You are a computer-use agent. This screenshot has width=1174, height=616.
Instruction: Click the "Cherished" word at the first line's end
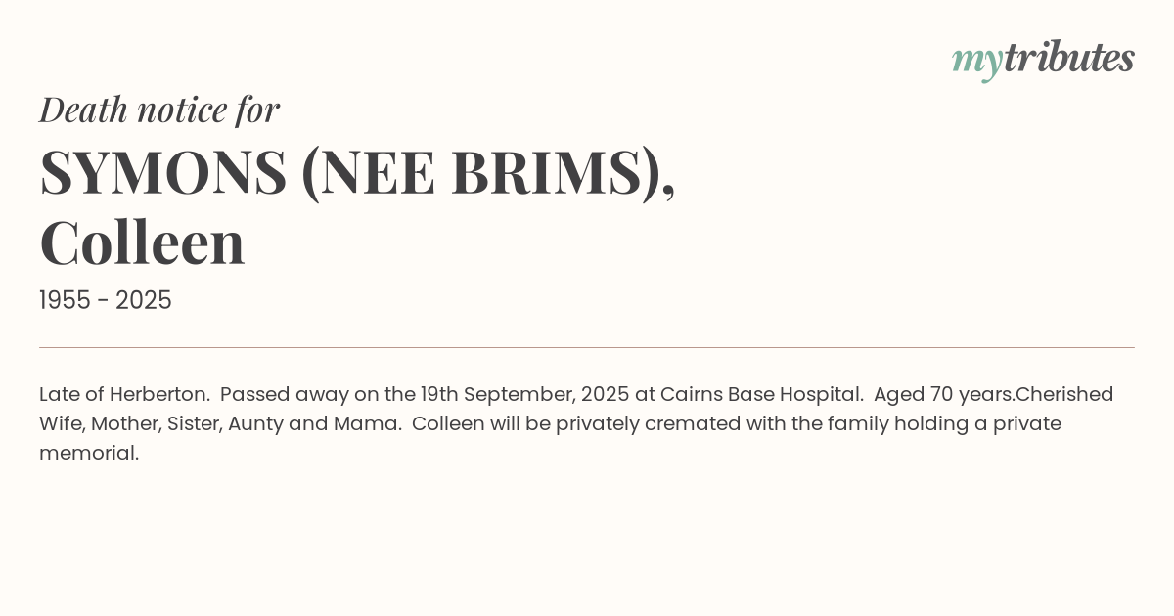point(1064,394)
